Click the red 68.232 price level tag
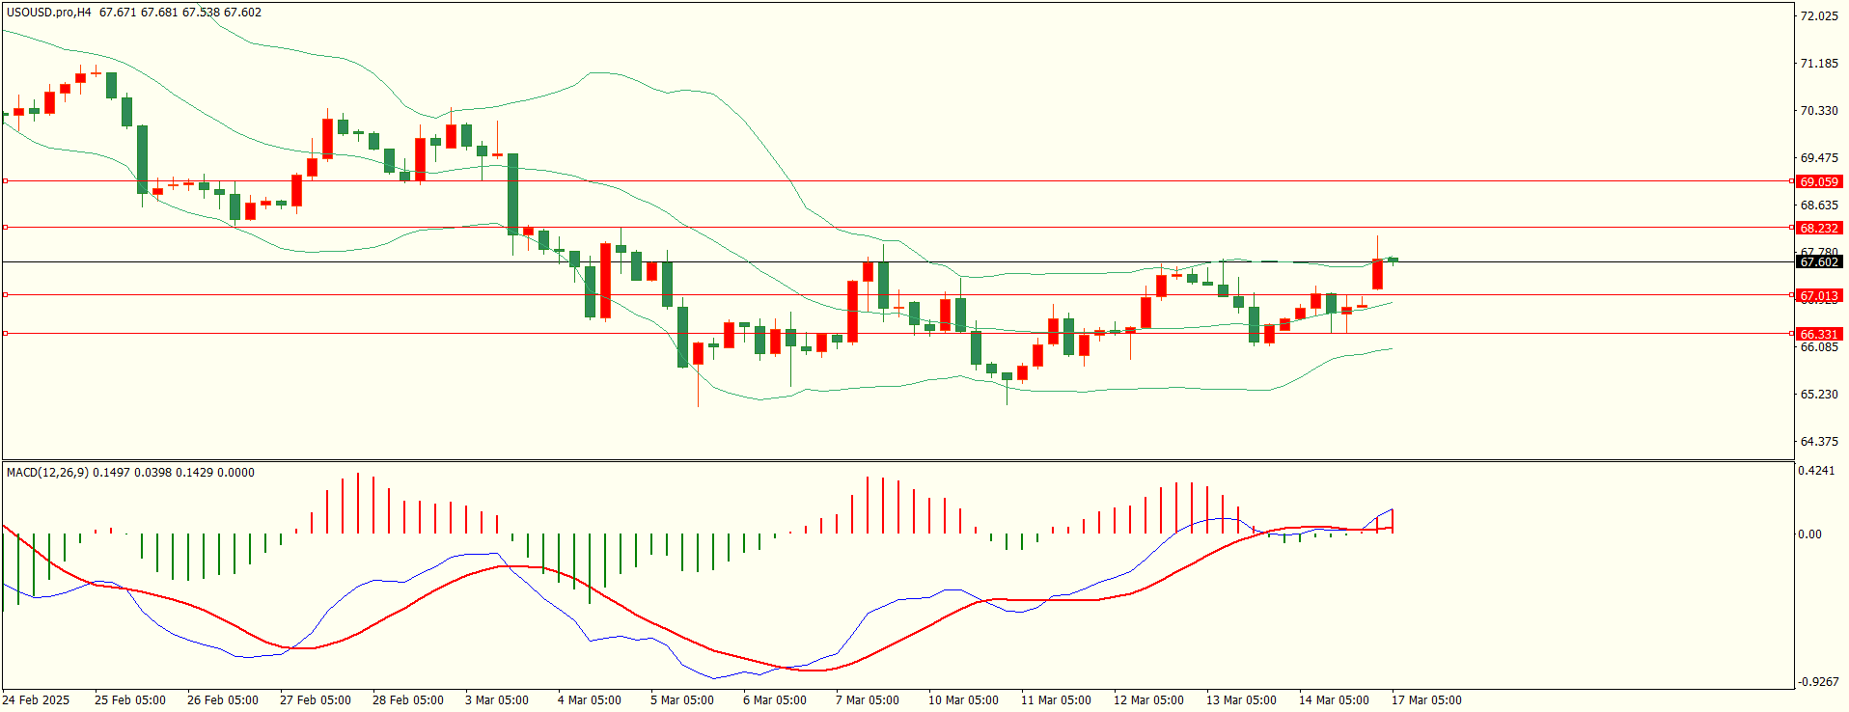This screenshot has height=712, width=1849. (1819, 228)
